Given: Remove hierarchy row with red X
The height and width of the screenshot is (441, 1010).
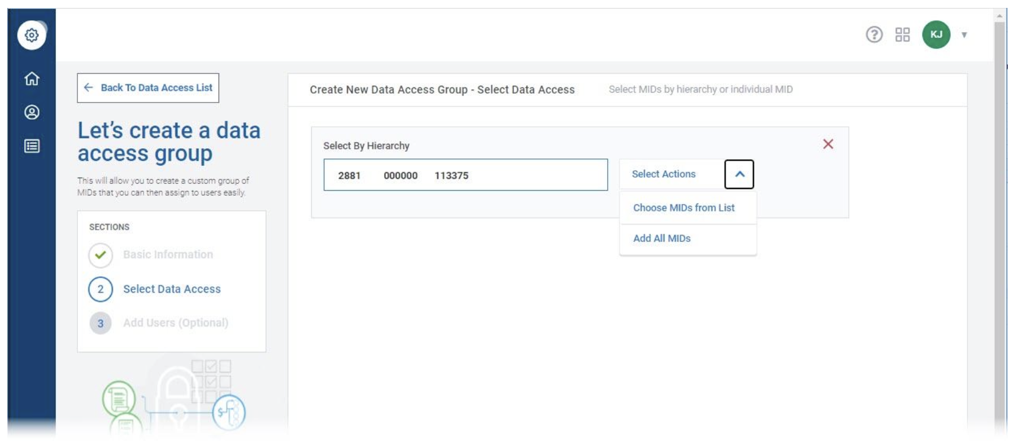Looking at the screenshot, I should click(x=828, y=144).
